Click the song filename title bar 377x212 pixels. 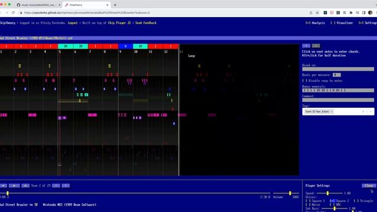[x=188, y=38]
